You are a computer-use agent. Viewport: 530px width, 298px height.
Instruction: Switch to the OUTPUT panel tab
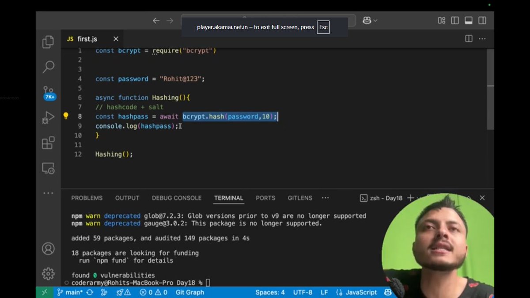[x=127, y=198]
